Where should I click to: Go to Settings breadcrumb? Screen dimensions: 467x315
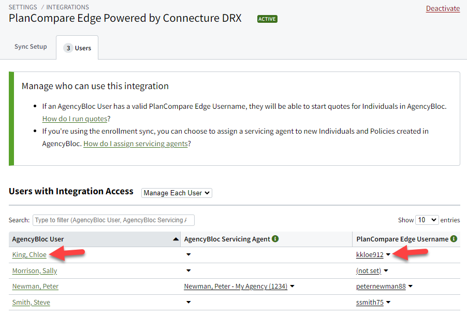pyautogui.click(x=23, y=7)
